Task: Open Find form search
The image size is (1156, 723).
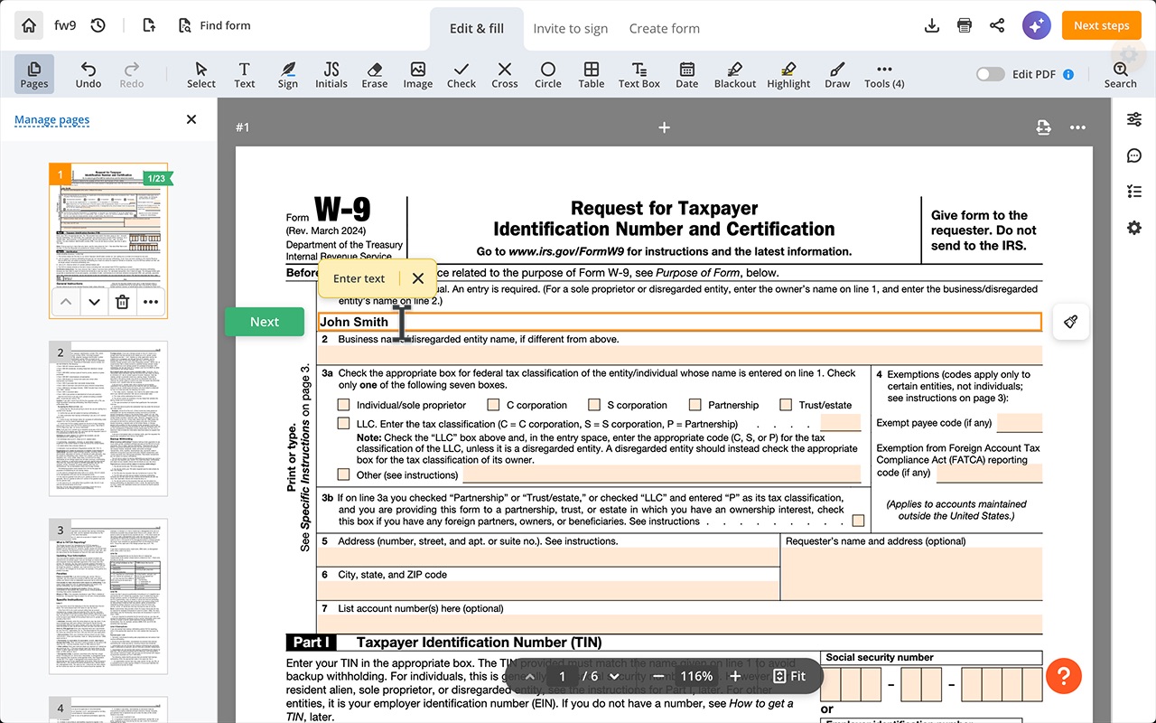Action: coord(214,25)
